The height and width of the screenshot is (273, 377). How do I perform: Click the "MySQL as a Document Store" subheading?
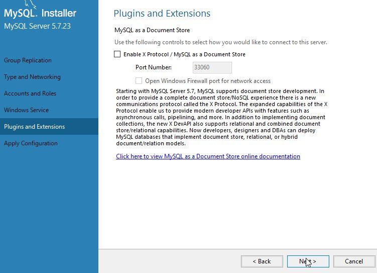(152, 30)
